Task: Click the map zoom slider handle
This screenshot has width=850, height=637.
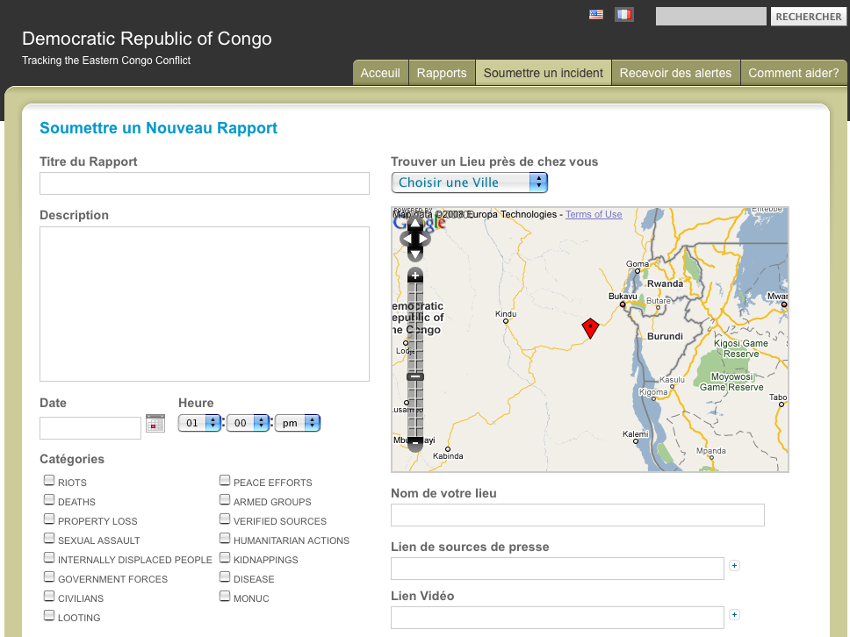Action: point(415,376)
